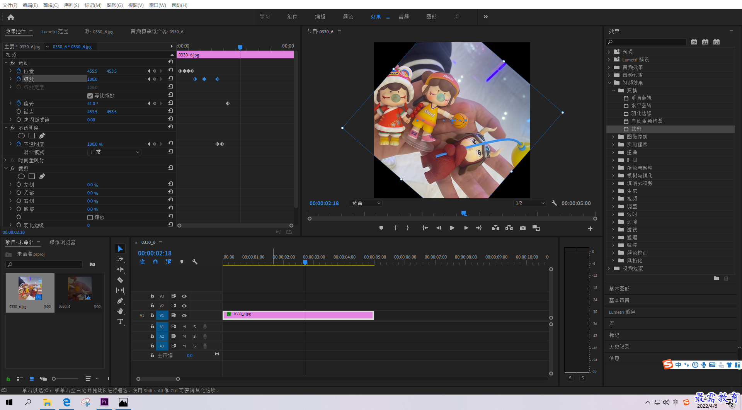Open the Lumetri 范围 panel tab
The height and width of the screenshot is (410, 742).
pos(55,32)
